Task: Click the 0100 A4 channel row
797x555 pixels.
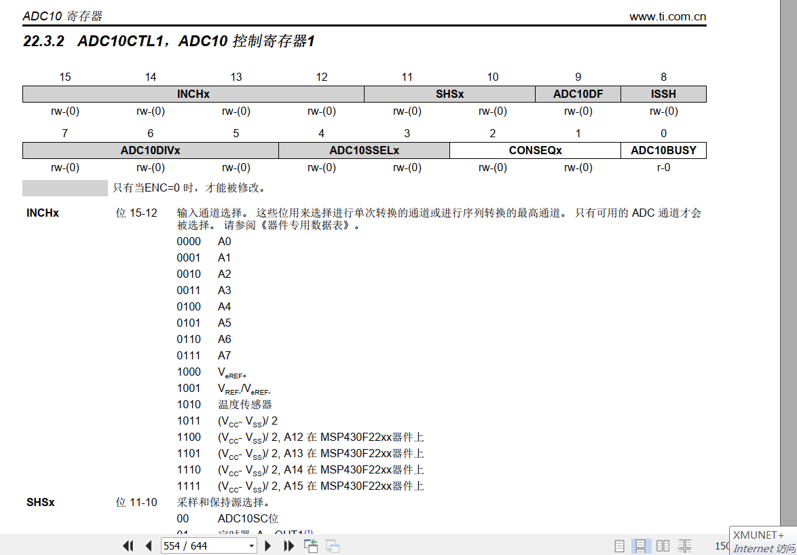Action: [x=204, y=307]
